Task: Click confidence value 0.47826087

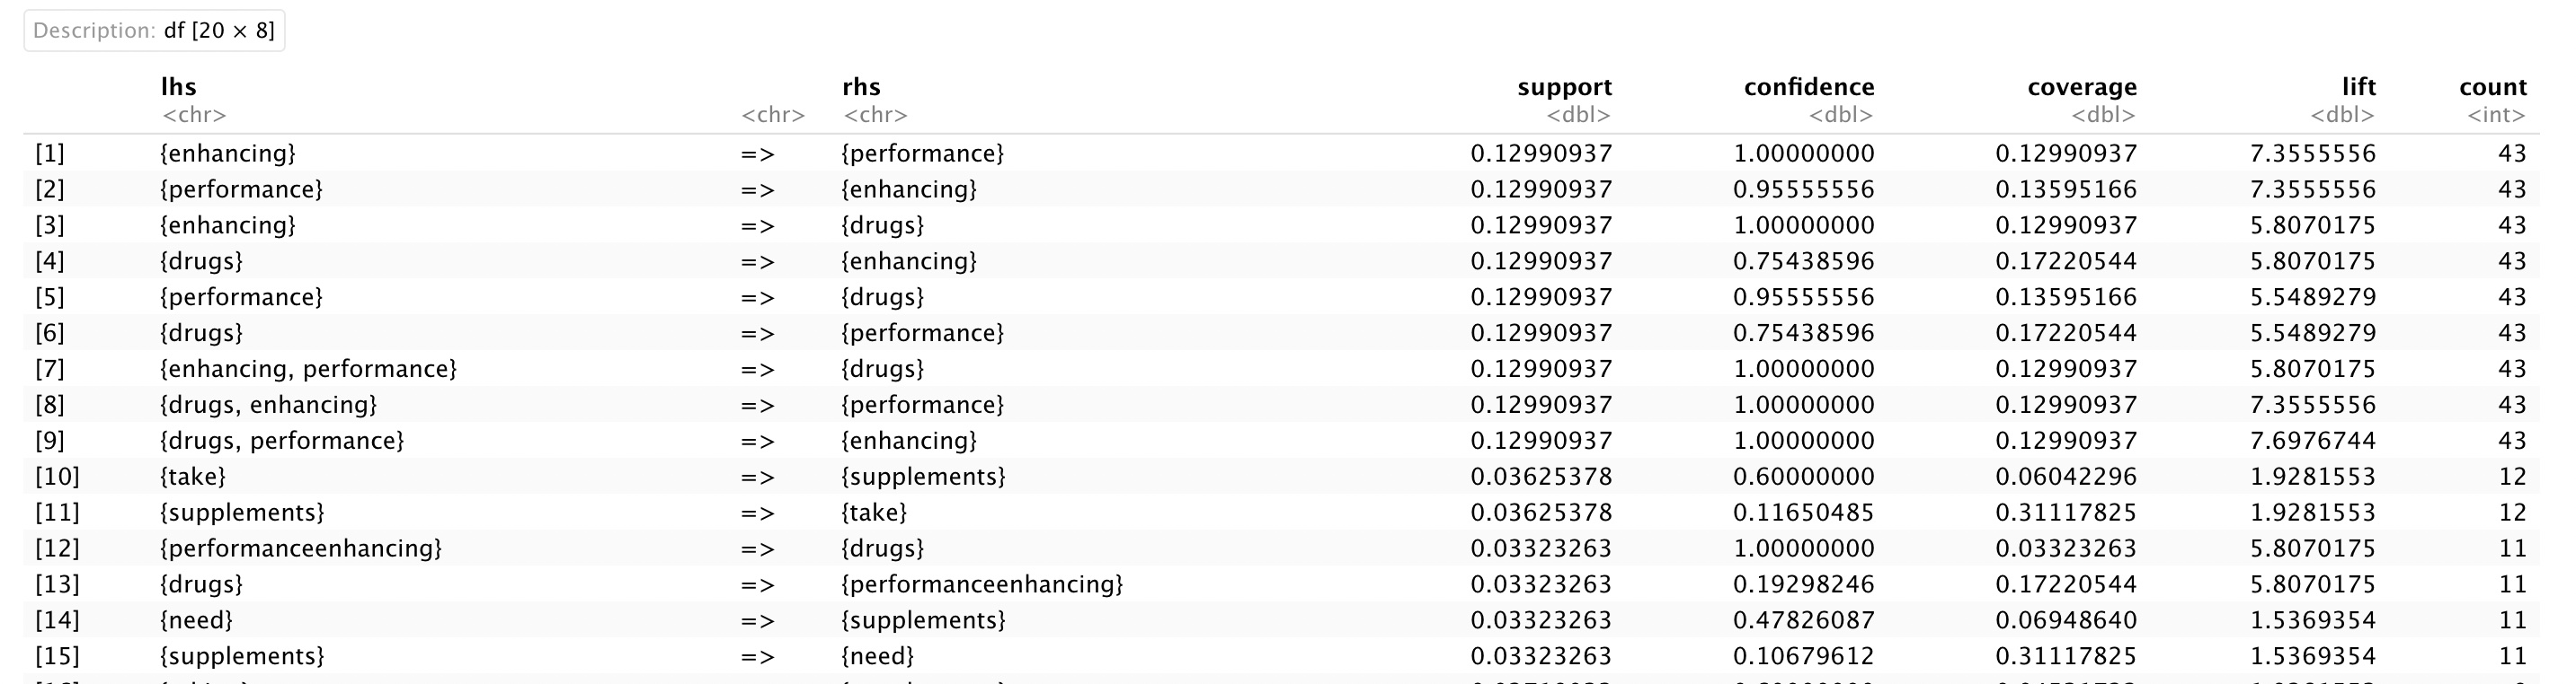Action: 1803,620
